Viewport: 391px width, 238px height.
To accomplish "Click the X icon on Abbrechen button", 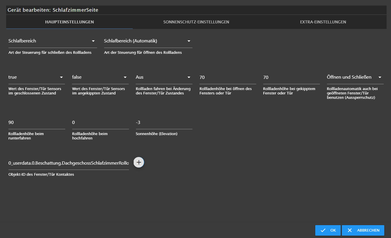I will (x=349, y=230).
